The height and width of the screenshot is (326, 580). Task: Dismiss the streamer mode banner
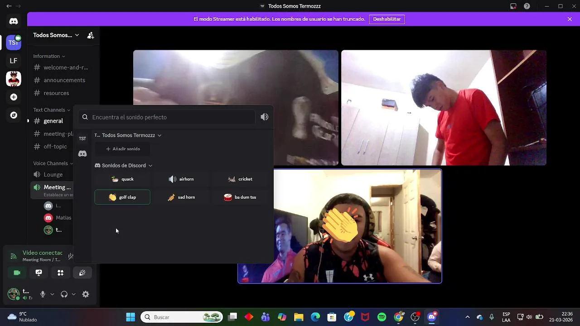click(570, 19)
